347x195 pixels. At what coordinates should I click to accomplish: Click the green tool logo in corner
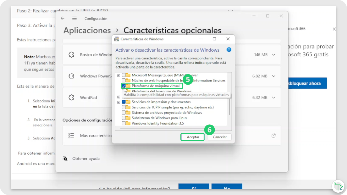pyautogui.click(x=338, y=186)
